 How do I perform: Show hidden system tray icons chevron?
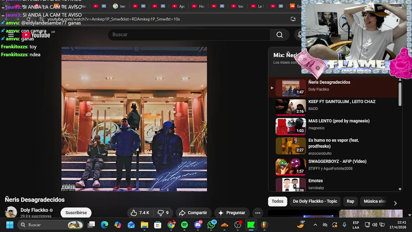[315, 225]
